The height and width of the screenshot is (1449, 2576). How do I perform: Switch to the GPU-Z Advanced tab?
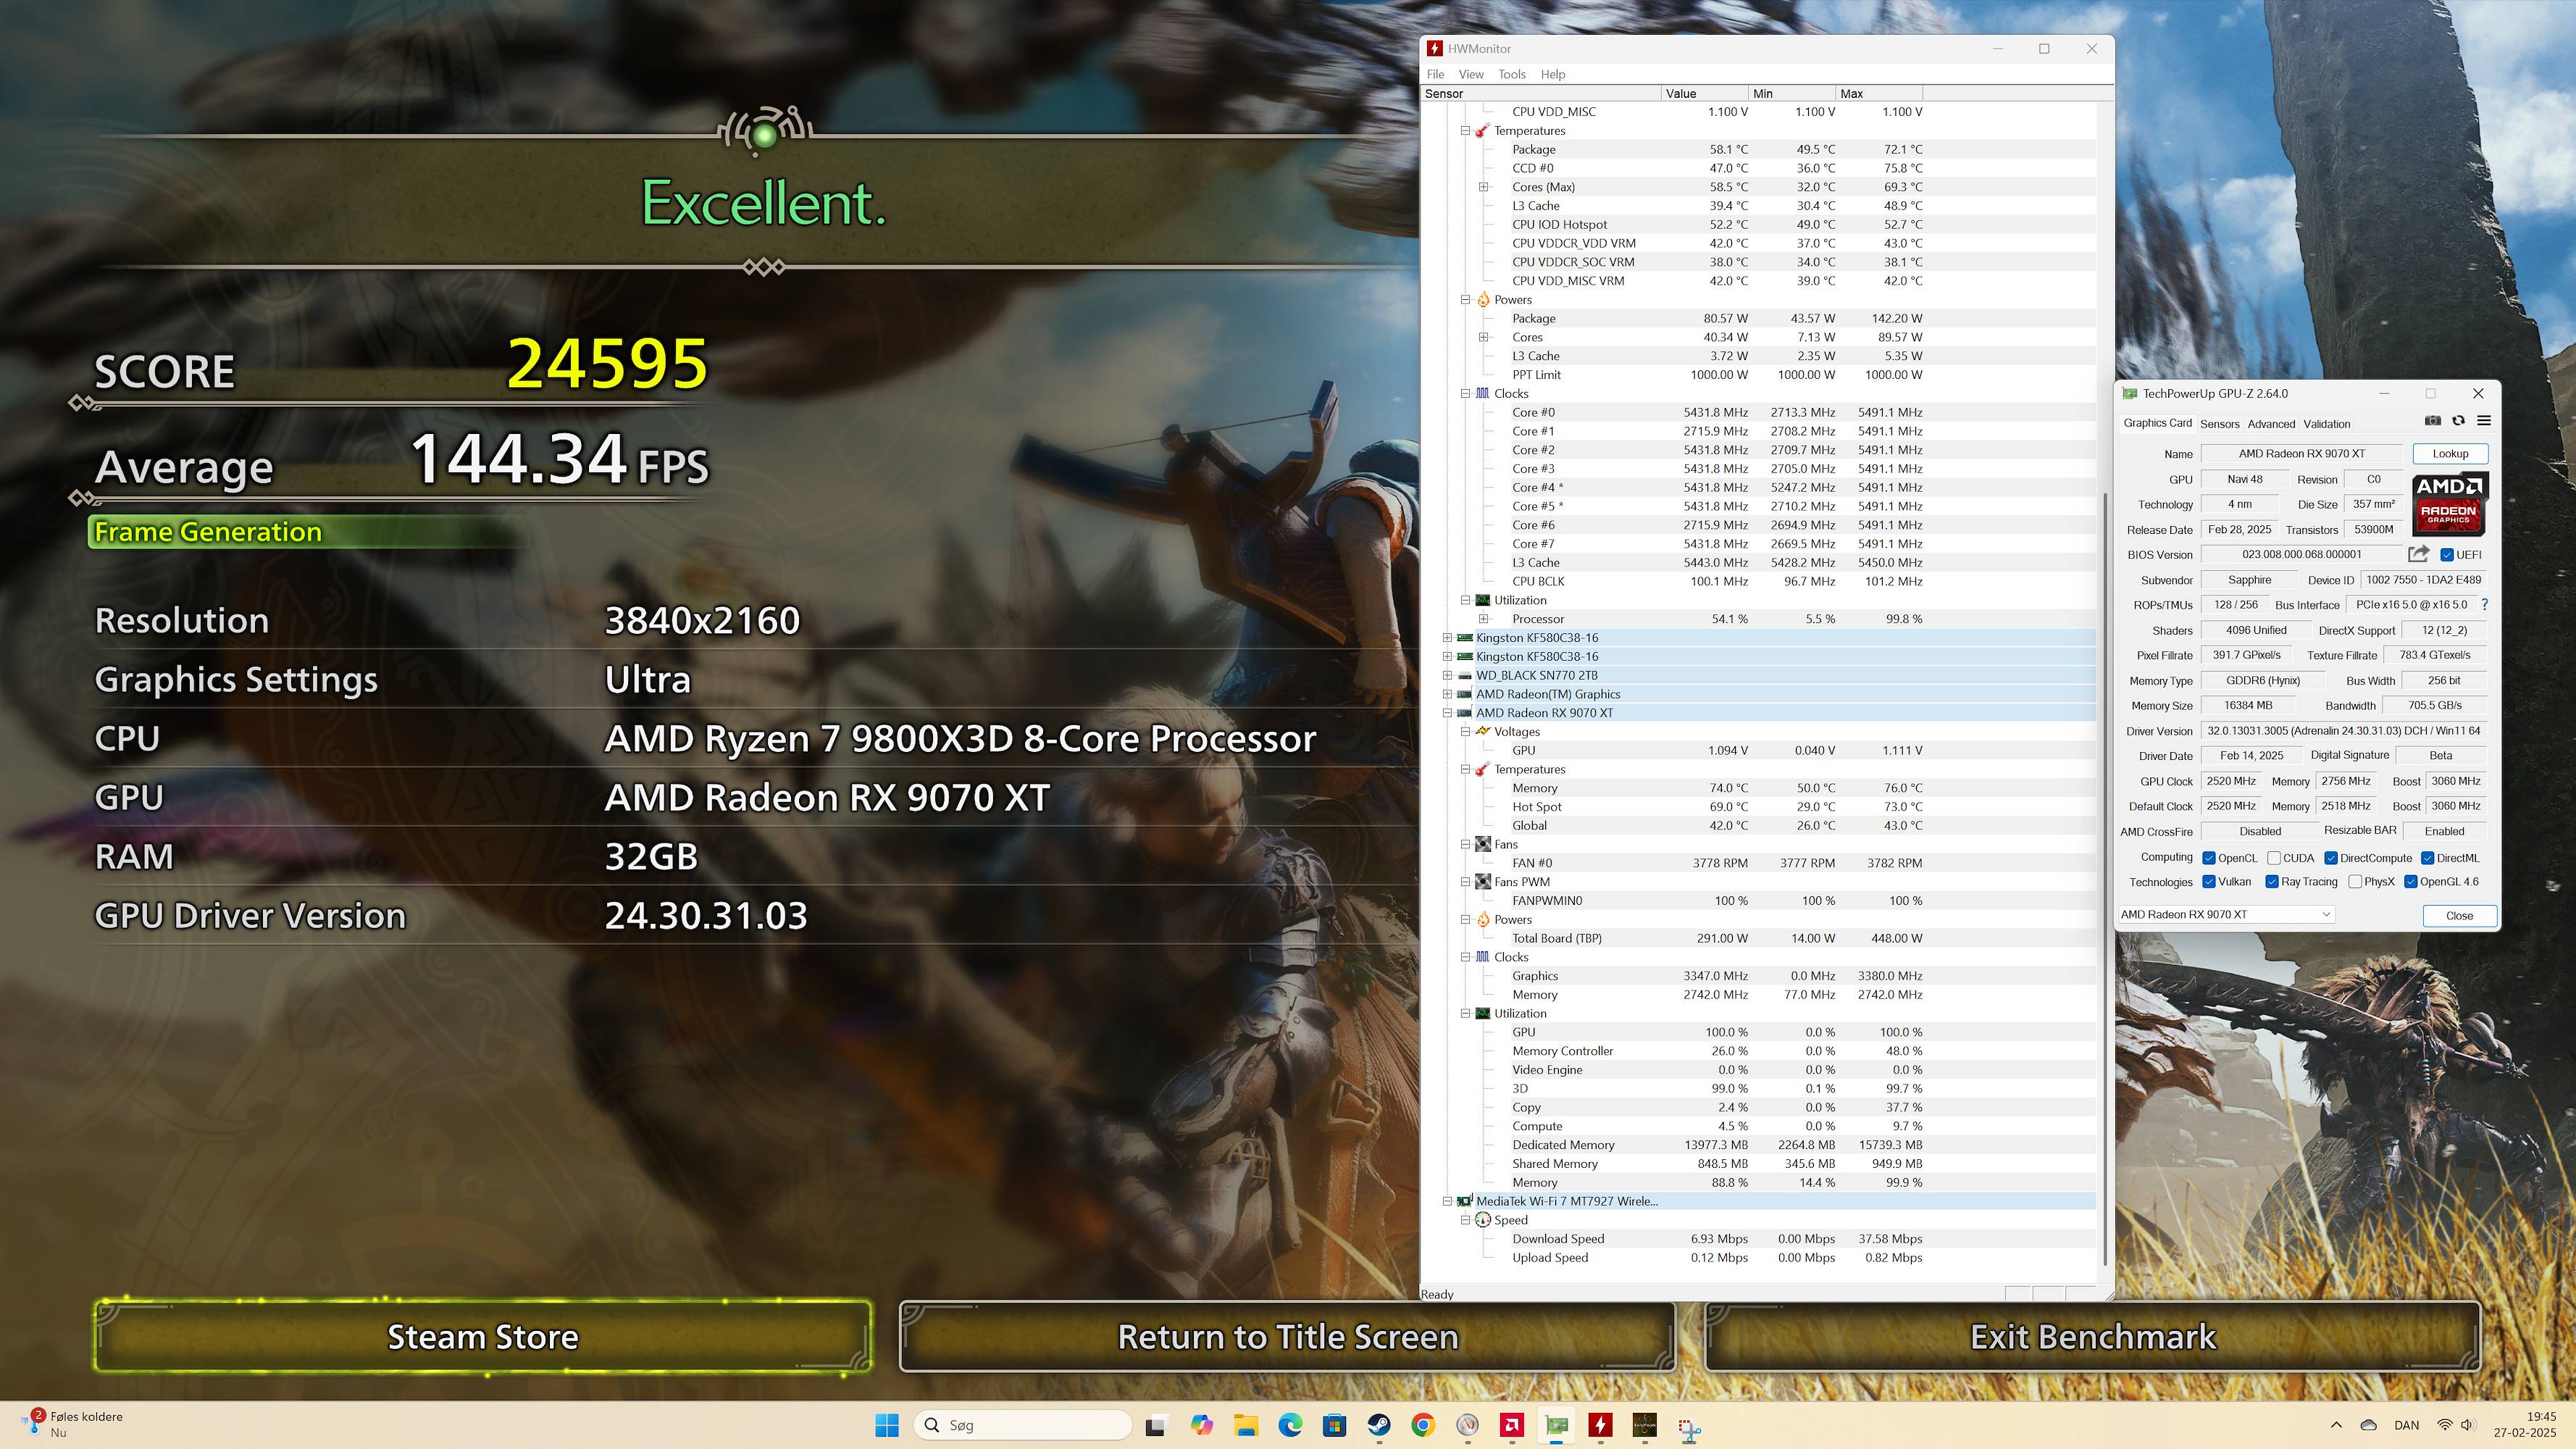tap(2271, 424)
